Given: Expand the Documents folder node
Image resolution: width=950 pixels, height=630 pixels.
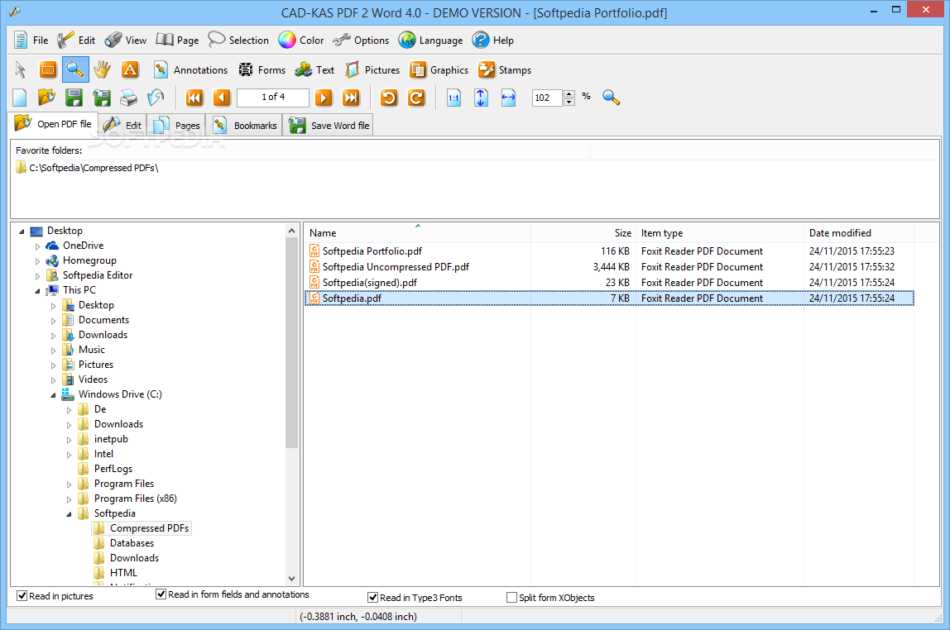Looking at the screenshot, I should [x=53, y=321].
